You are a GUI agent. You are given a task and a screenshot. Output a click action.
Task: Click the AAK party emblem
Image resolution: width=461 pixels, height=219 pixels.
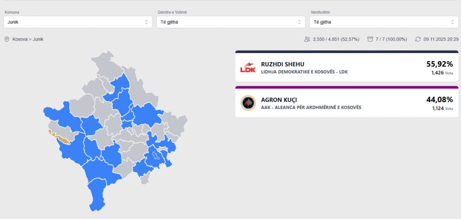pyautogui.click(x=248, y=103)
